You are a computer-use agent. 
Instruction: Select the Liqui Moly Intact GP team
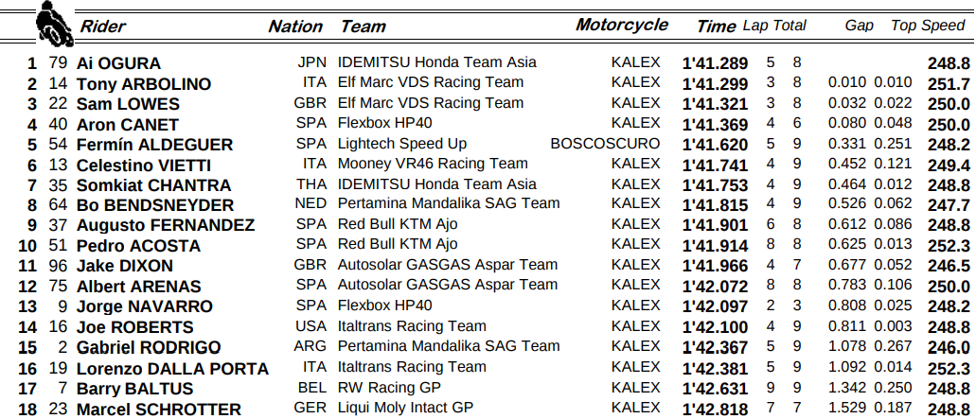pyautogui.click(x=405, y=408)
